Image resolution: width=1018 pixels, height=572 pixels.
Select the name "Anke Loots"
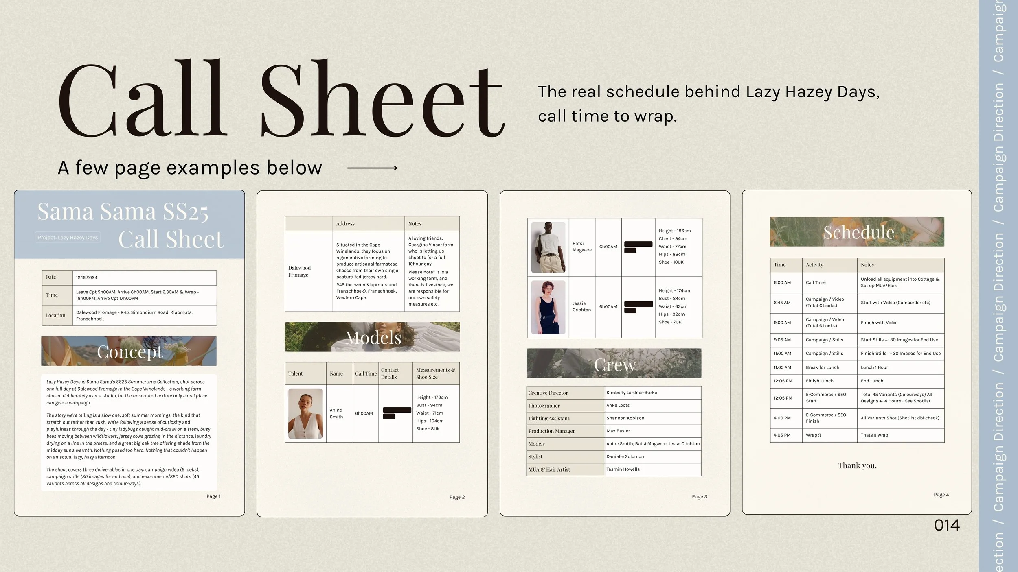pos(618,406)
